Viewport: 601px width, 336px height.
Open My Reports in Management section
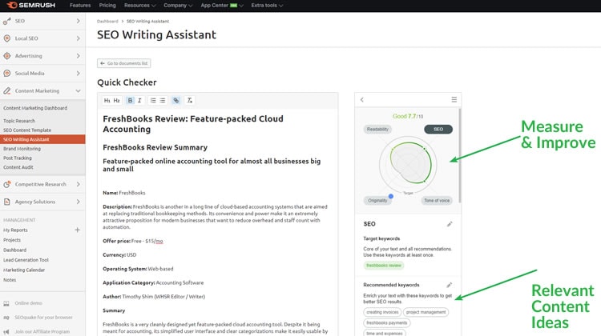pos(15,230)
